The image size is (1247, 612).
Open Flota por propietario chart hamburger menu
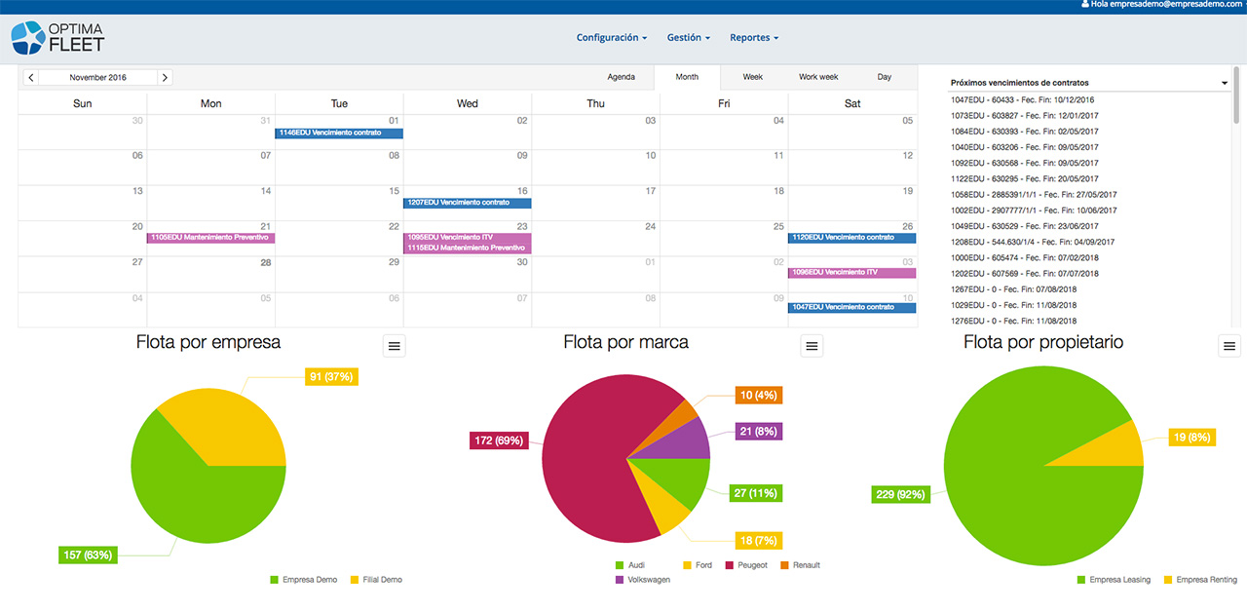pos(1229,346)
